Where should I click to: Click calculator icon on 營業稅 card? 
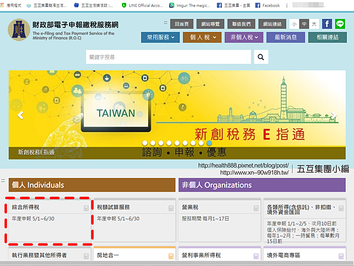256,208
